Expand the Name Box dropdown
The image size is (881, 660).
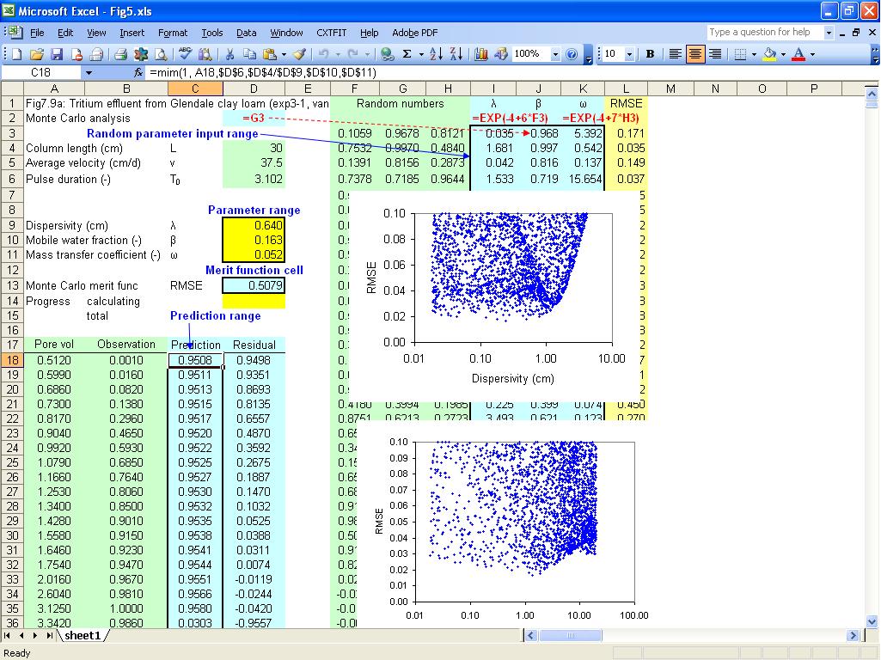89,73
